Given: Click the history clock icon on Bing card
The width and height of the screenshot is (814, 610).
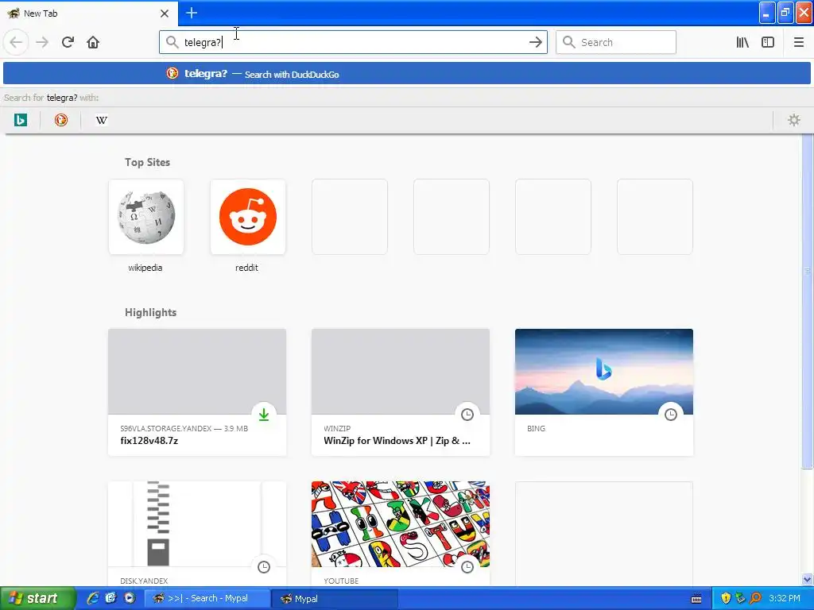Looking at the screenshot, I should click(x=671, y=415).
